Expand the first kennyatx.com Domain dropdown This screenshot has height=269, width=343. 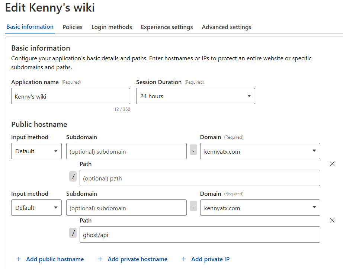tap(260, 151)
